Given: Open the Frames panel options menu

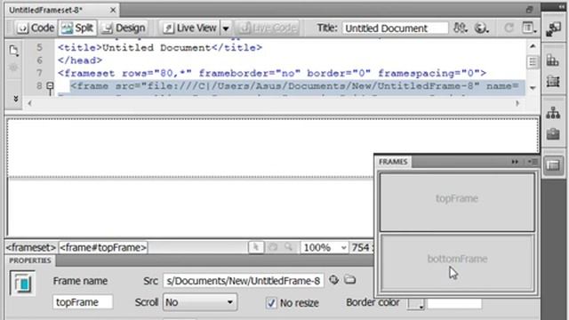Looking at the screenshot, I should 533,162.
